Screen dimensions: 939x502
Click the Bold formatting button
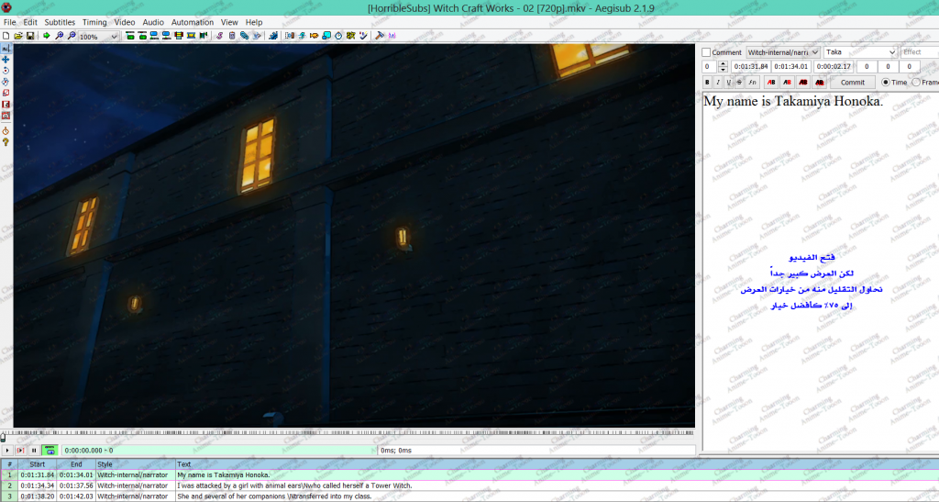709,83
